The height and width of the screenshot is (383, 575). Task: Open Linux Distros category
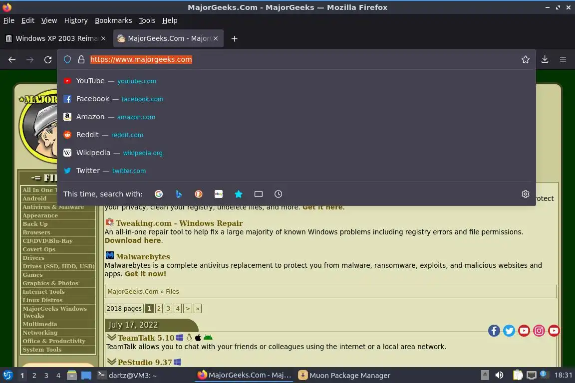click(42, 300)
